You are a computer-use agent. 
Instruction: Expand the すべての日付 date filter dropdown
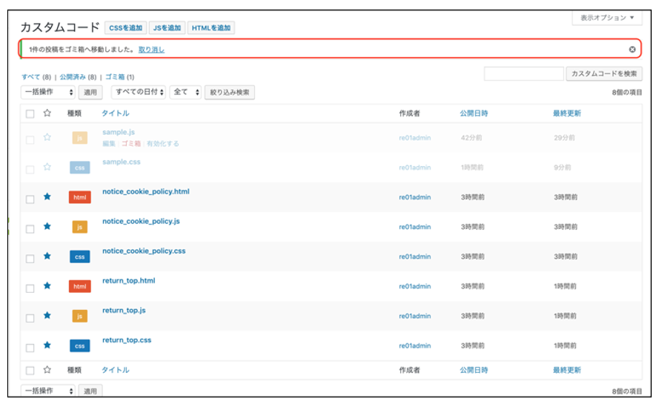pyautogui.click(x=138, y=93)
